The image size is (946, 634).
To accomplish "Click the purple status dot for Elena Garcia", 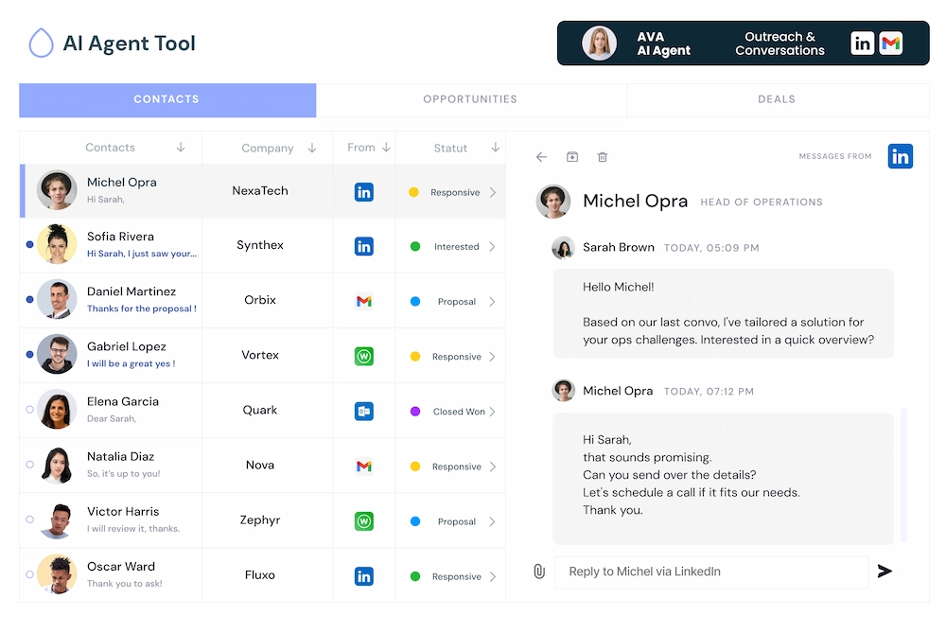I will (x=415, y=412).
